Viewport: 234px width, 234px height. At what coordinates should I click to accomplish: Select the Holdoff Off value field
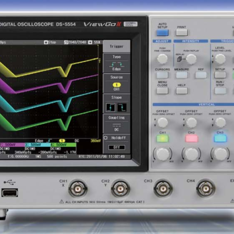(117, 147)
